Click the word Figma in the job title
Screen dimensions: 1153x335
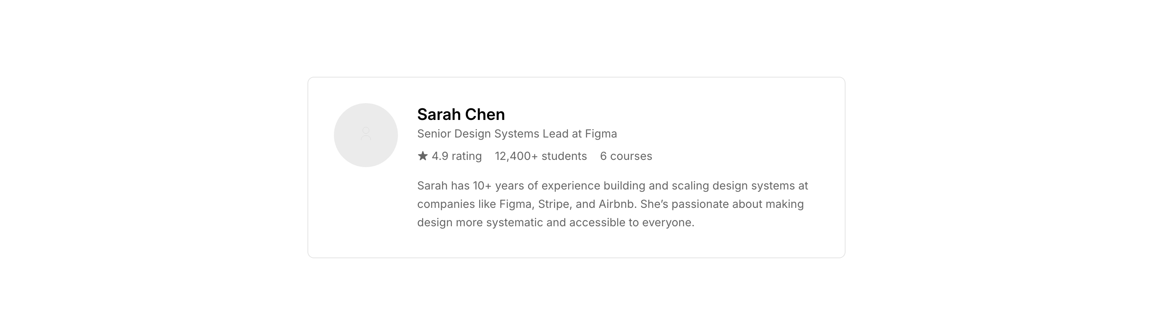[x=601, y=134]
